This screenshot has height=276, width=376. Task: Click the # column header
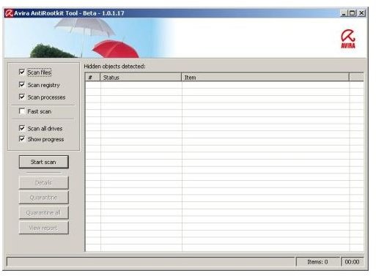[x=92, y=78]
